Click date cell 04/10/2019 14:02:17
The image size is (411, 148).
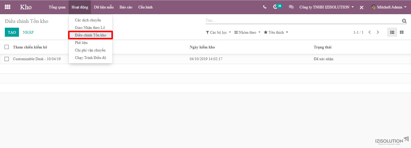206,59
